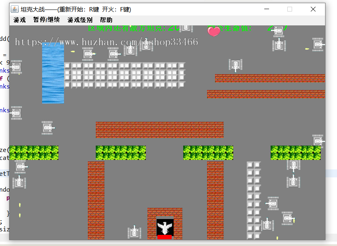Click the right-facing tank in the bottom-right area
The height and width of the screenshot is (246, 337).
(x=288, y=218)
